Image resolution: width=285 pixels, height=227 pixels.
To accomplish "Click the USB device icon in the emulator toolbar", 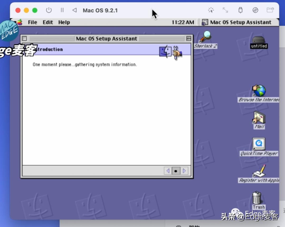I will coord(240,10).
